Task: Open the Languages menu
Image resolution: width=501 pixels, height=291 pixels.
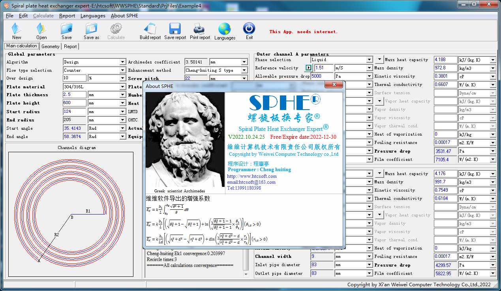Action: 93,16
